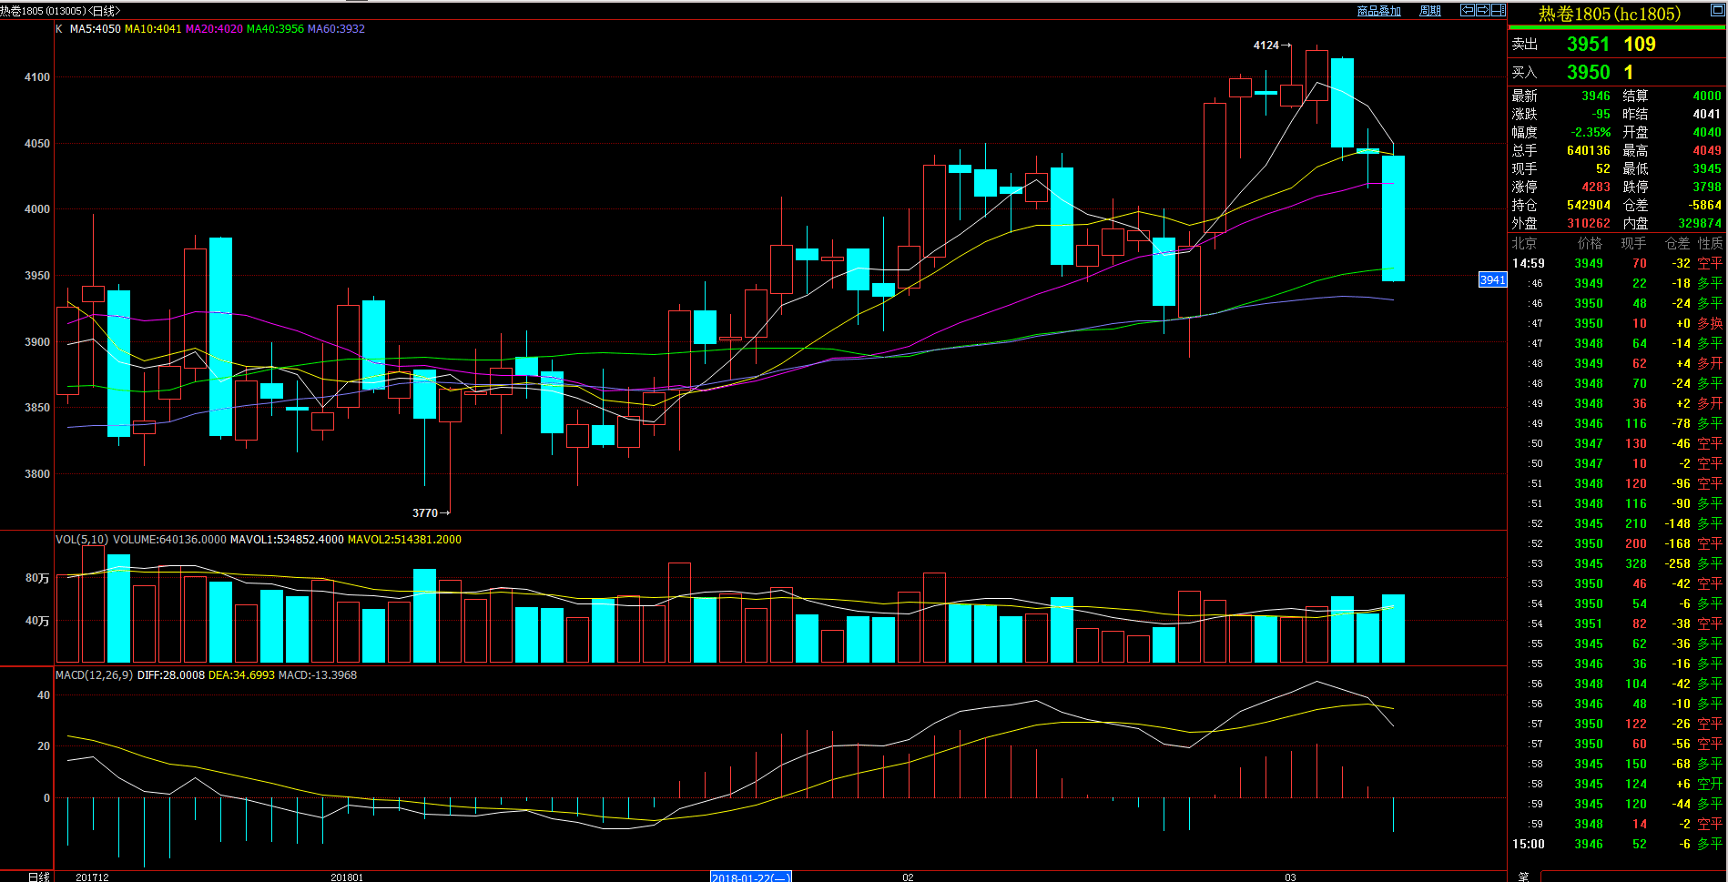
Task: Click the 4124 high price marker
Action: click(x=1266, y=45)
